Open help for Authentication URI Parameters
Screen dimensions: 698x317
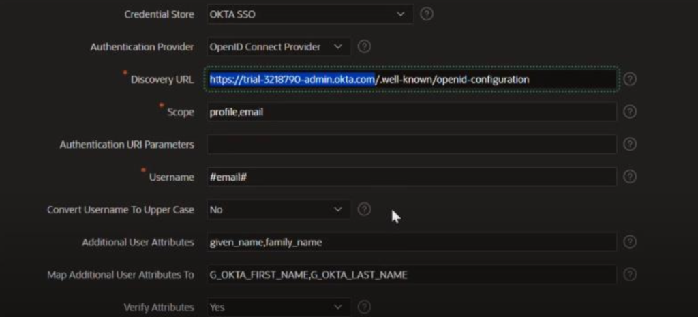coord(630,145)
